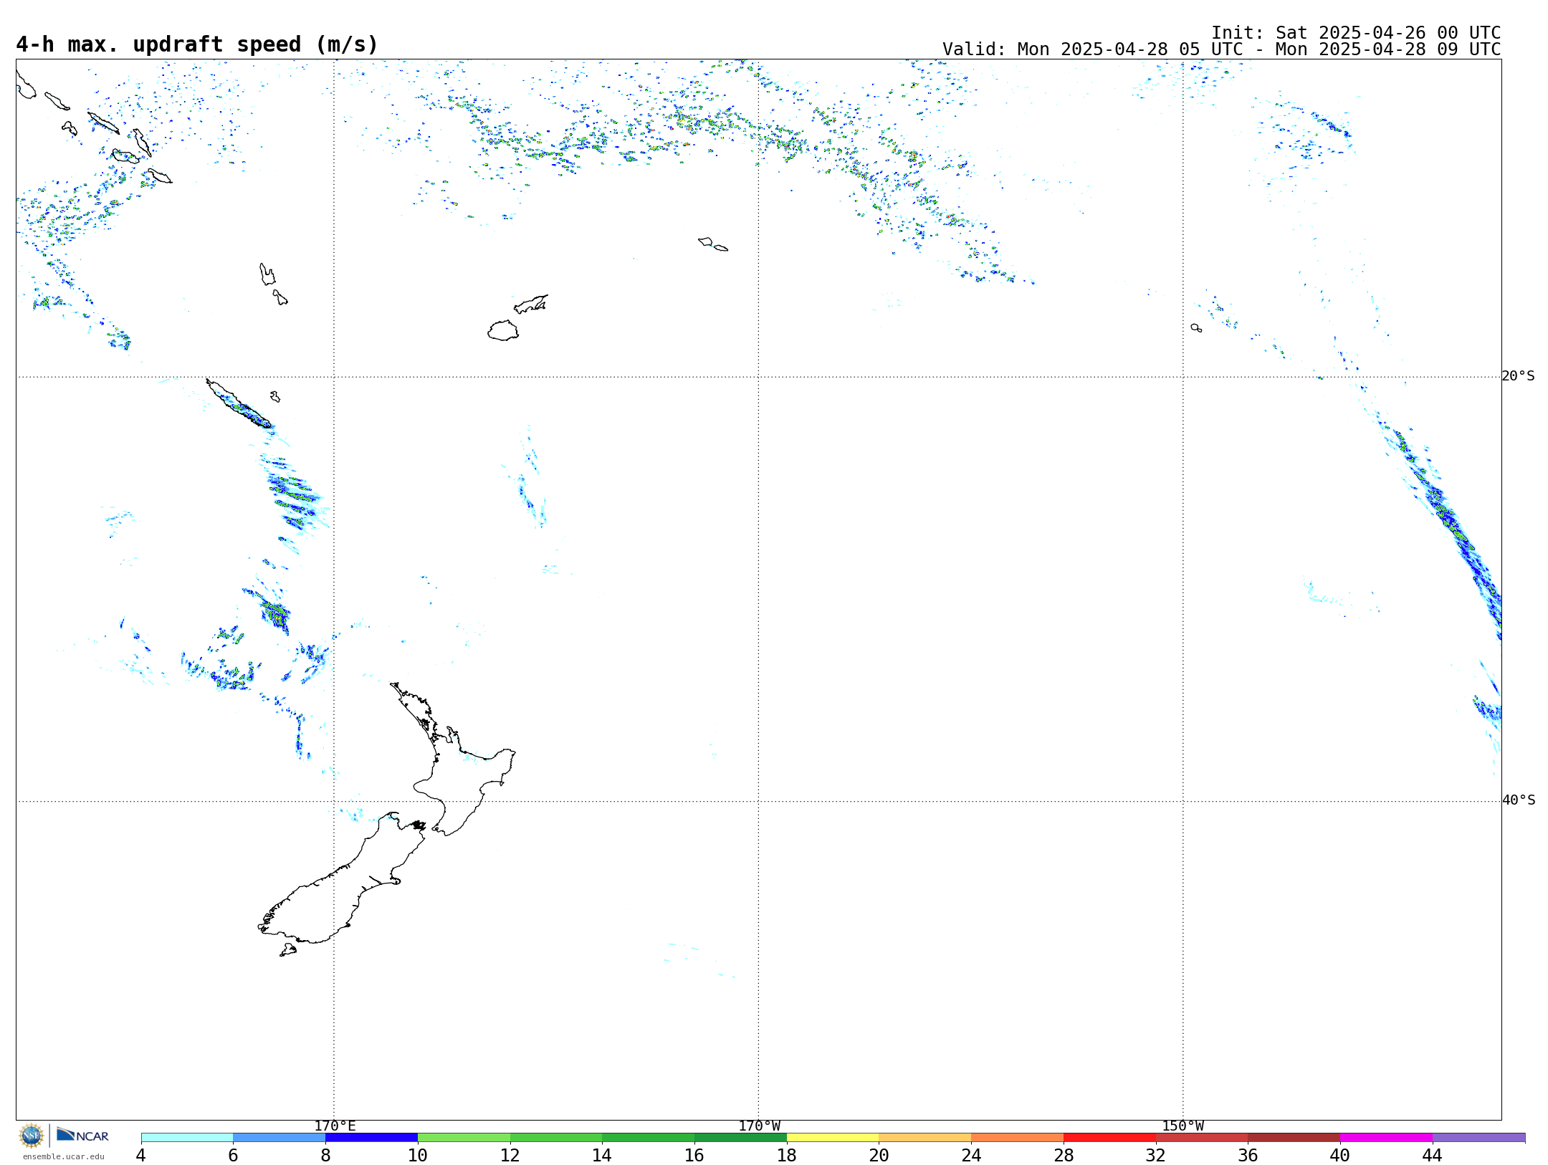
Task: Click the 170°E longitude label
Action: tap(335, 1126)
